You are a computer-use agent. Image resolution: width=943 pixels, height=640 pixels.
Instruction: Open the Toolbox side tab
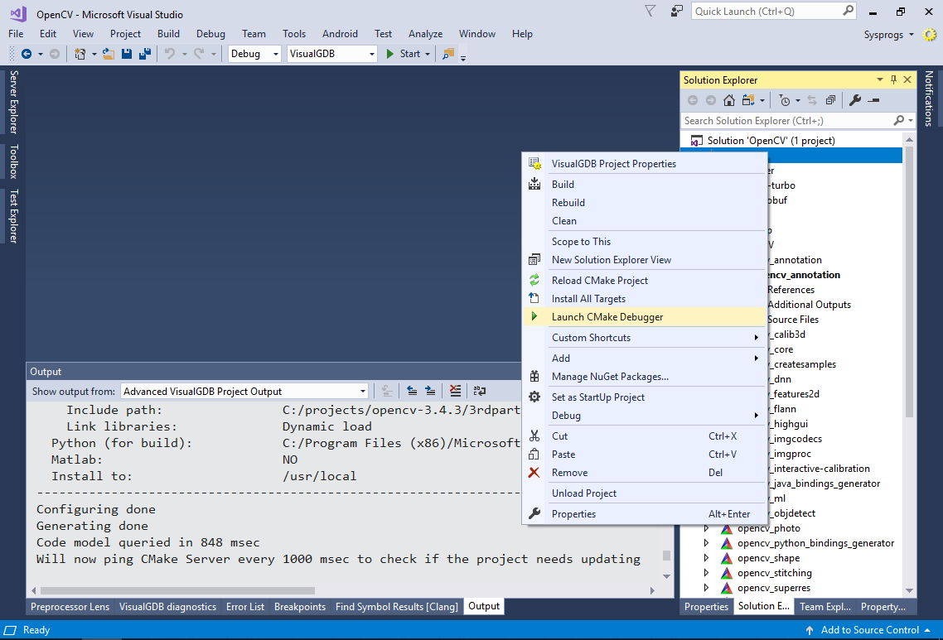click(x=13, y=161)
